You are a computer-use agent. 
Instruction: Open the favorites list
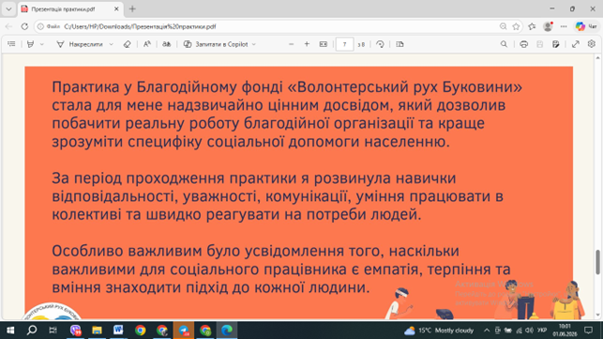pos(532,26)
